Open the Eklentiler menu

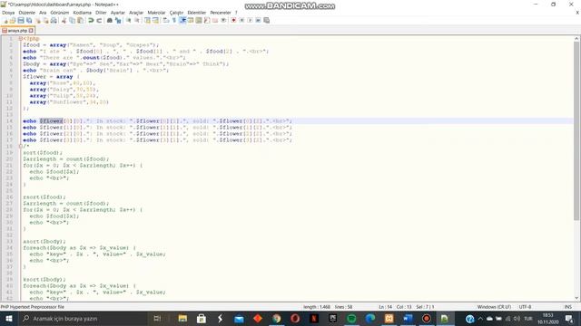(x=196, y=13)
